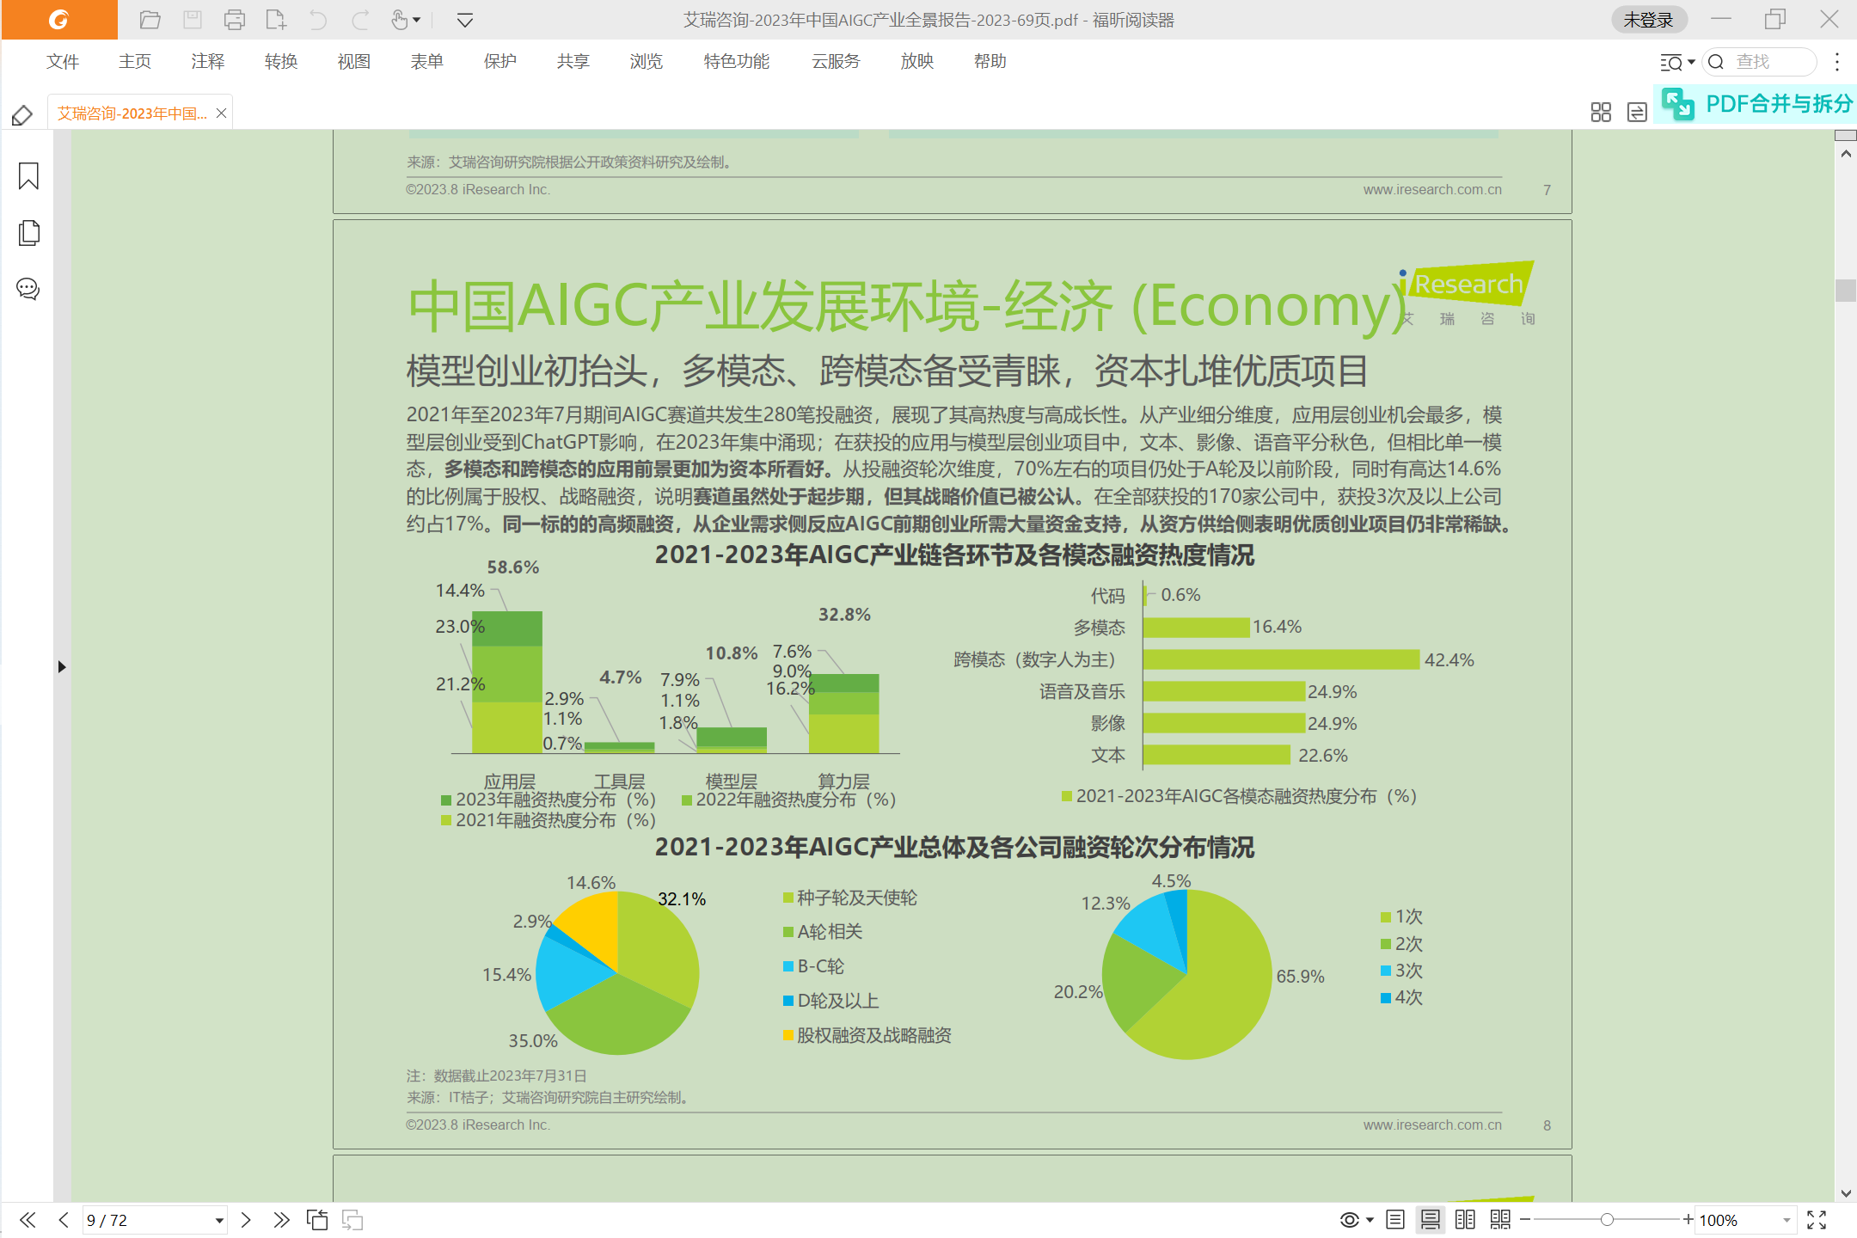Create a new PDF with the page-plus icon
Image resolution: width=1857 pixels, height=1238 pixels.
tap(276, 20)
